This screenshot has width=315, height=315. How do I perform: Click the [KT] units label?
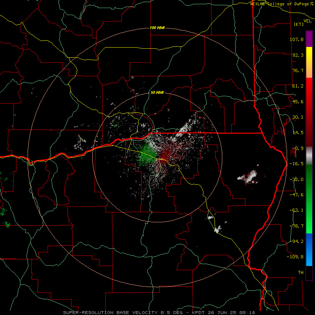(299, 24)
